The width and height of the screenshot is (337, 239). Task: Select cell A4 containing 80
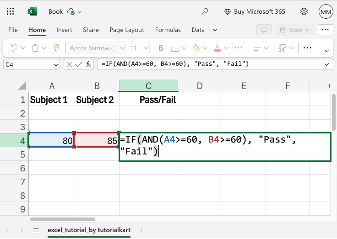tap(51, 141)
